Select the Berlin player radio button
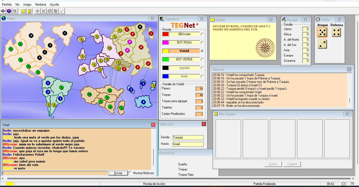The height and width of the screenshot is (187, 359). 202,76
